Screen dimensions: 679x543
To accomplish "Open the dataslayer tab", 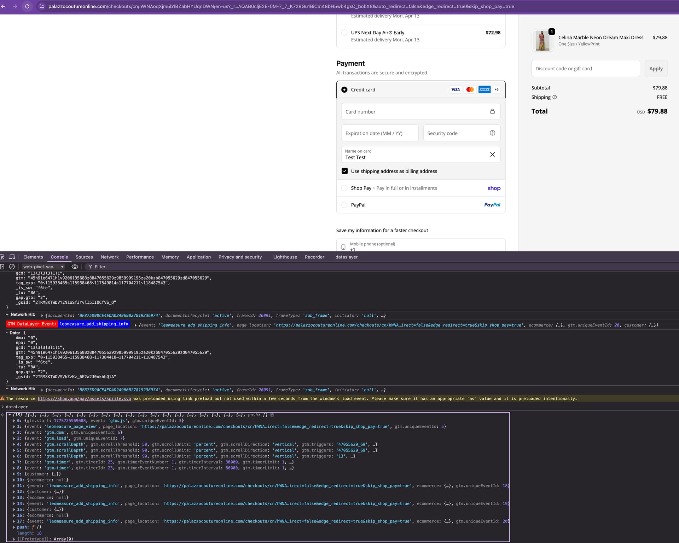I will (346, 257).
